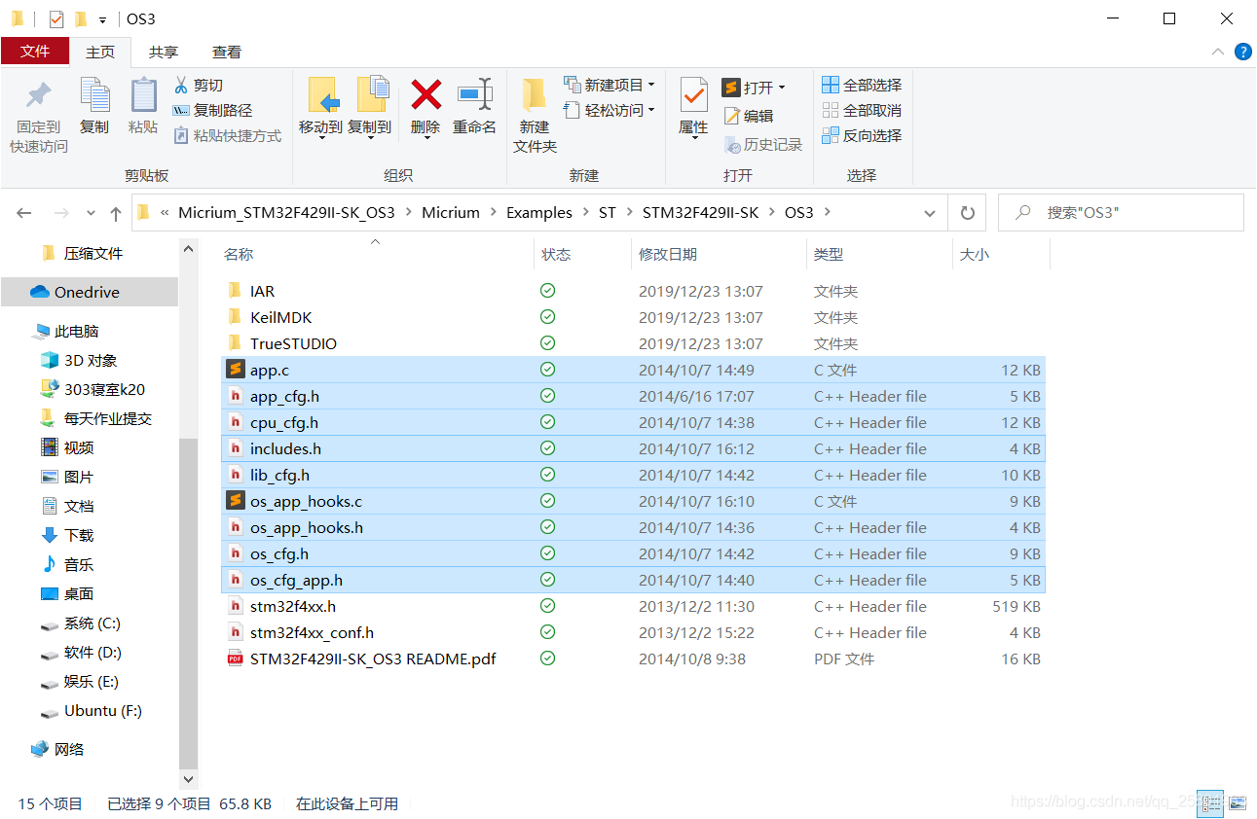The width and height of the screenshot is (1257, 819).
Task: Click the Copy icon in ribbon
Action: tap(94, 95)
